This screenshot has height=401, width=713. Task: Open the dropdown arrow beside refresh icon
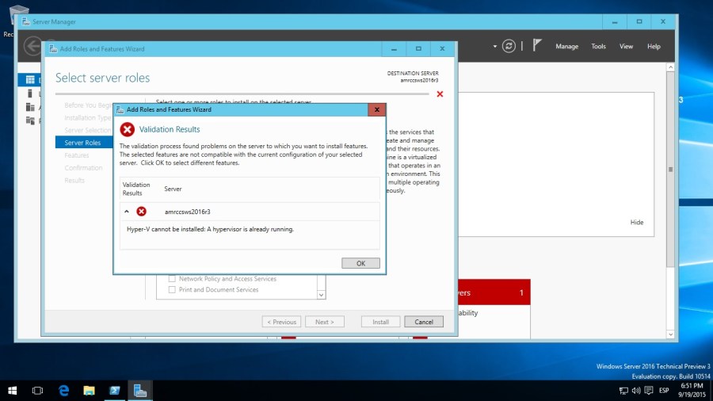click(495, 46)
